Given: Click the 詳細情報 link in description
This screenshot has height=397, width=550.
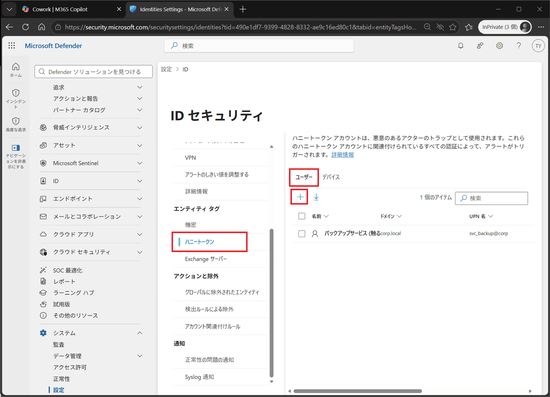Looking at the screenshot, I should [x=342, y=155].
